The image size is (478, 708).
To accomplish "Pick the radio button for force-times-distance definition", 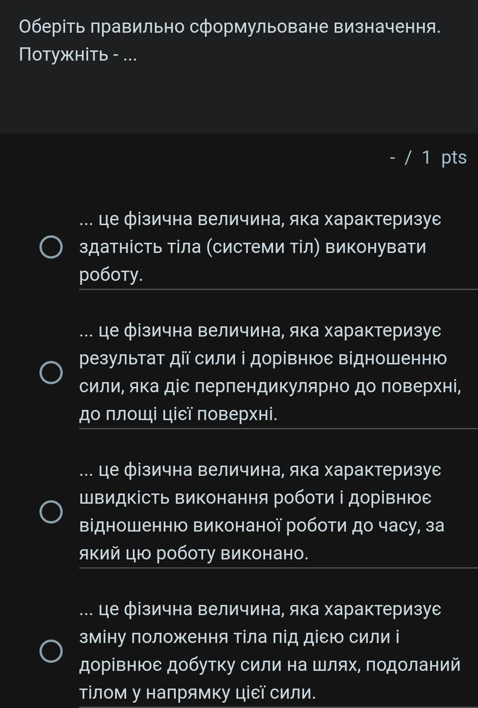I will pyautogui.click(x=50, y=651).
